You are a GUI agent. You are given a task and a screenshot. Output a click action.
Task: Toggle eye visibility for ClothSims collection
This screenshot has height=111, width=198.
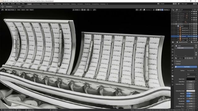point(190,24)
